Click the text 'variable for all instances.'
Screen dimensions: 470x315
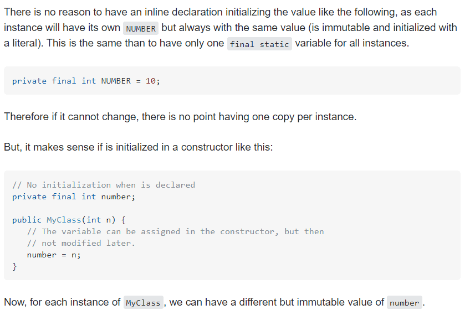pyautogui.click(x=352, y=43)
